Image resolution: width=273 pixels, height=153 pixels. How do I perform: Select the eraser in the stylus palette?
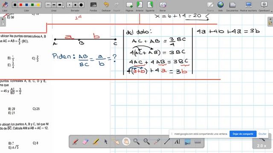coord(85,142)
